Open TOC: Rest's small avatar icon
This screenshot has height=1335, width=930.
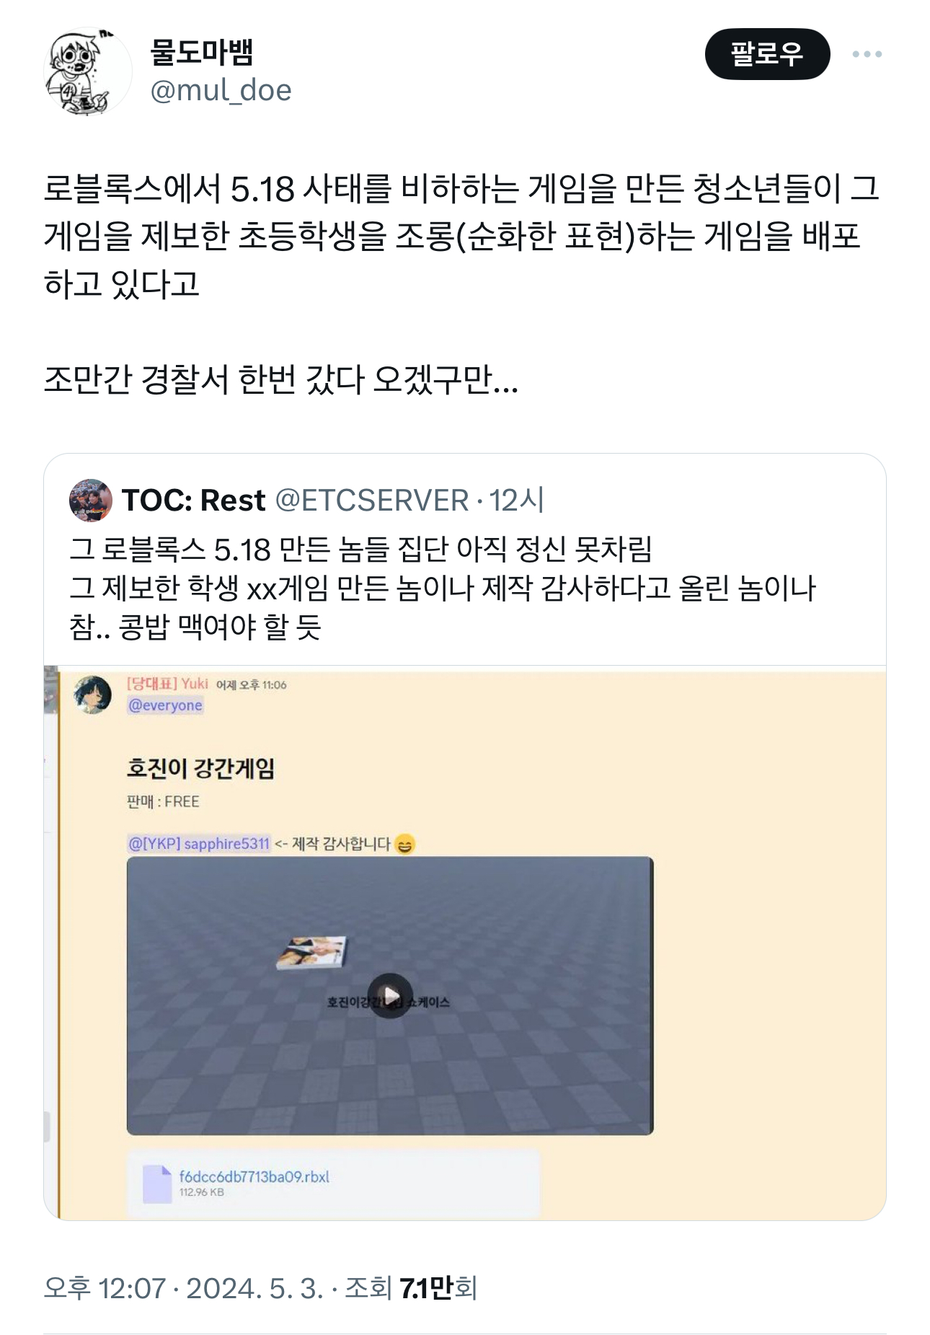91,500
